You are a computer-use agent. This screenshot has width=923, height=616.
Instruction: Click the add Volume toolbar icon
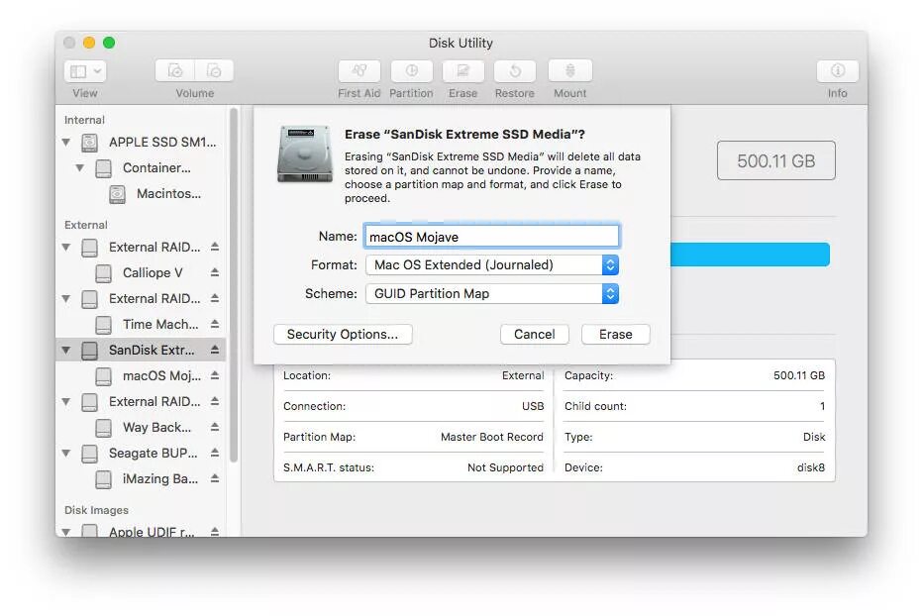tap(175, 70)
